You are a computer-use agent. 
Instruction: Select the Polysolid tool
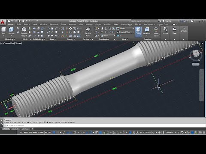(x=18, y=28)
